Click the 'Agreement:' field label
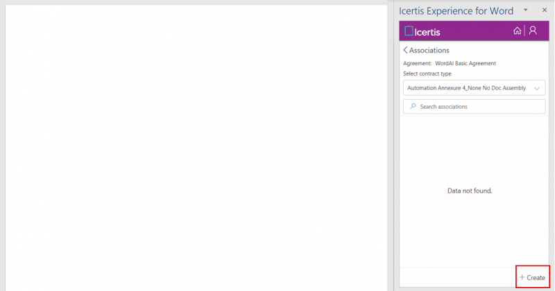This screenshot has width=555, height=291. 418,63
